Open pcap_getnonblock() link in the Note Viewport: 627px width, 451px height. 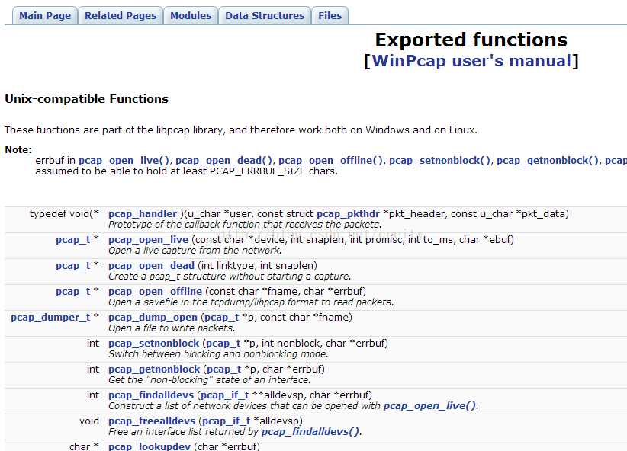pyautogui.click(x=548, y=161)
